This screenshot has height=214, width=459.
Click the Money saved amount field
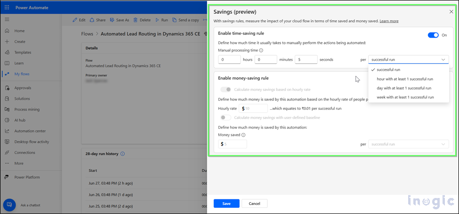point(233,144)
